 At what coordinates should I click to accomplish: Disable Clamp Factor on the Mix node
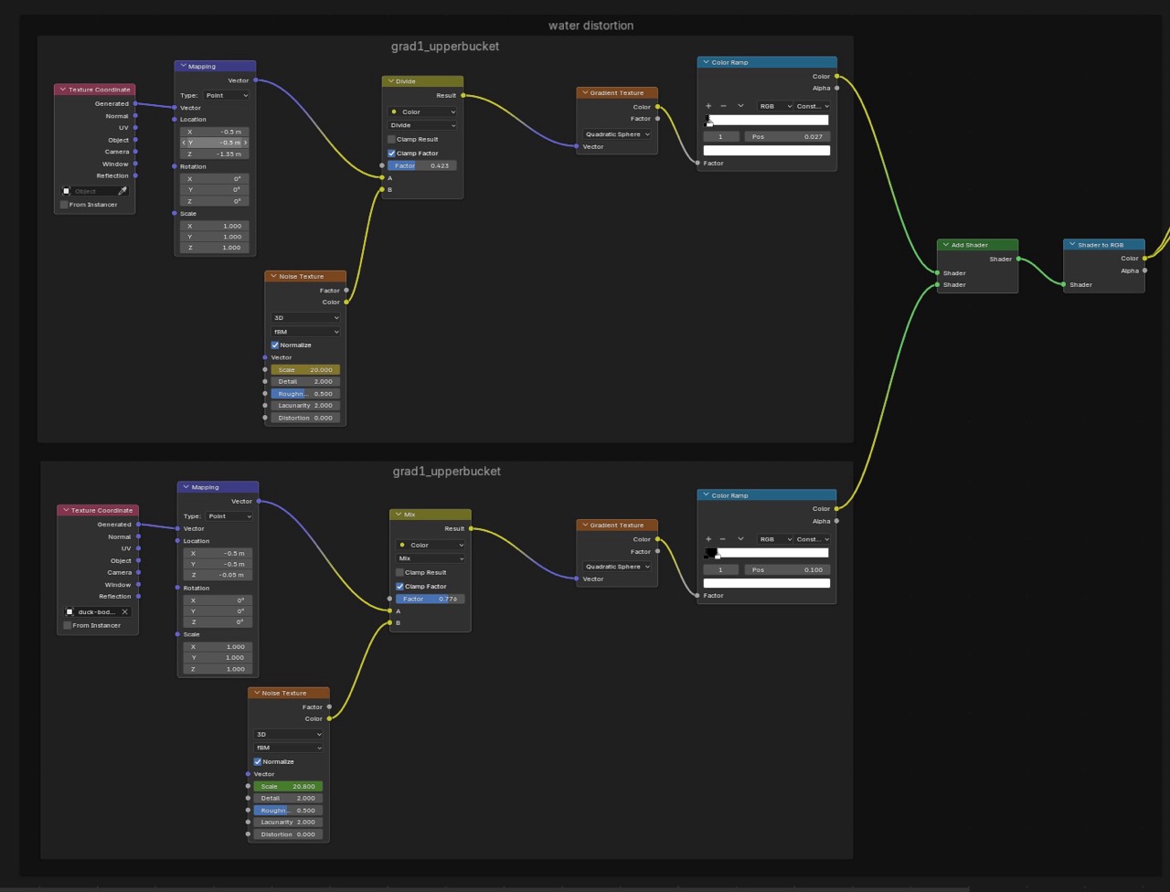coord(399,587)
